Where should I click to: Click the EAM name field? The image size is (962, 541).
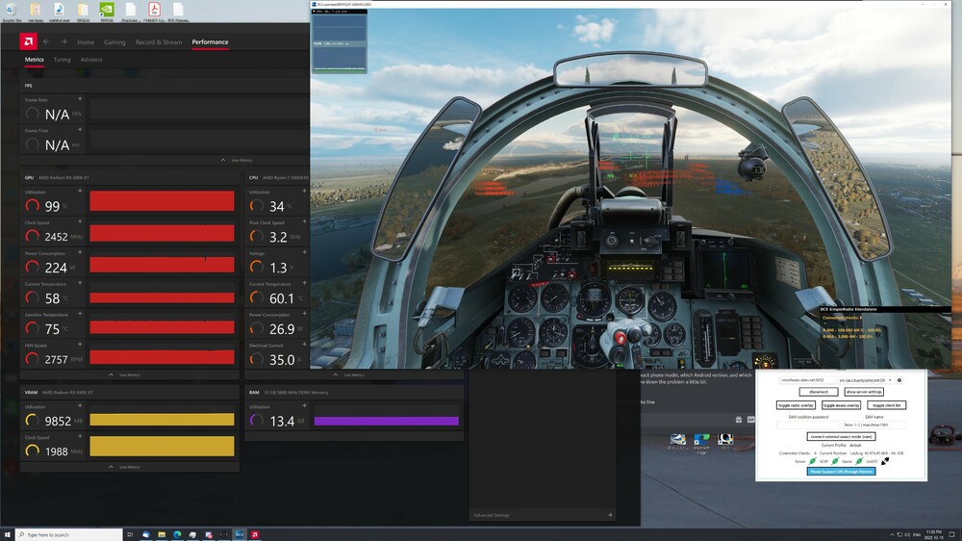(x=874, y=425)
